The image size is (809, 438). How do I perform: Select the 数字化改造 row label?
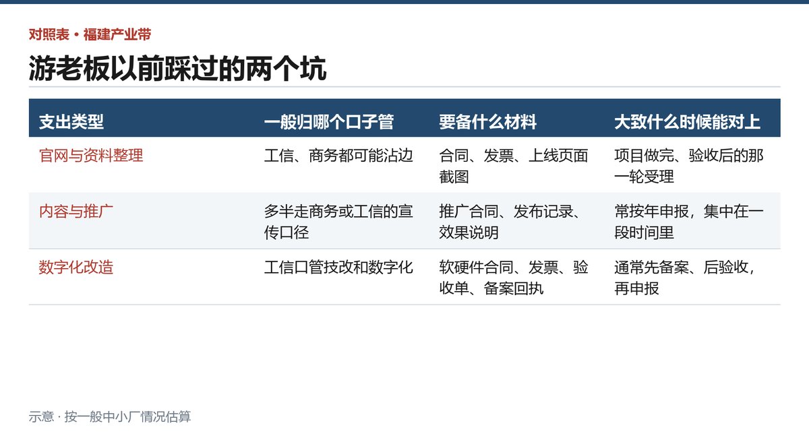(76, 268)
